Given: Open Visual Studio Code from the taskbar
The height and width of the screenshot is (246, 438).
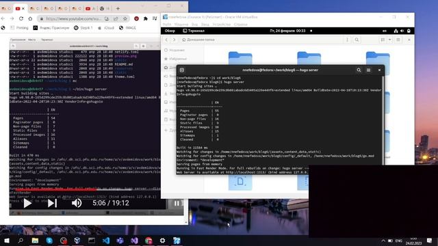Looking at the screenshot, I should [106, 241].
